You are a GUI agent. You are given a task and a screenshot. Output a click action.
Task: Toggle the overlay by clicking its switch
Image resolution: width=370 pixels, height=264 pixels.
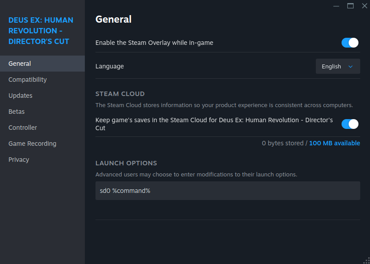(x=350, y=43)
